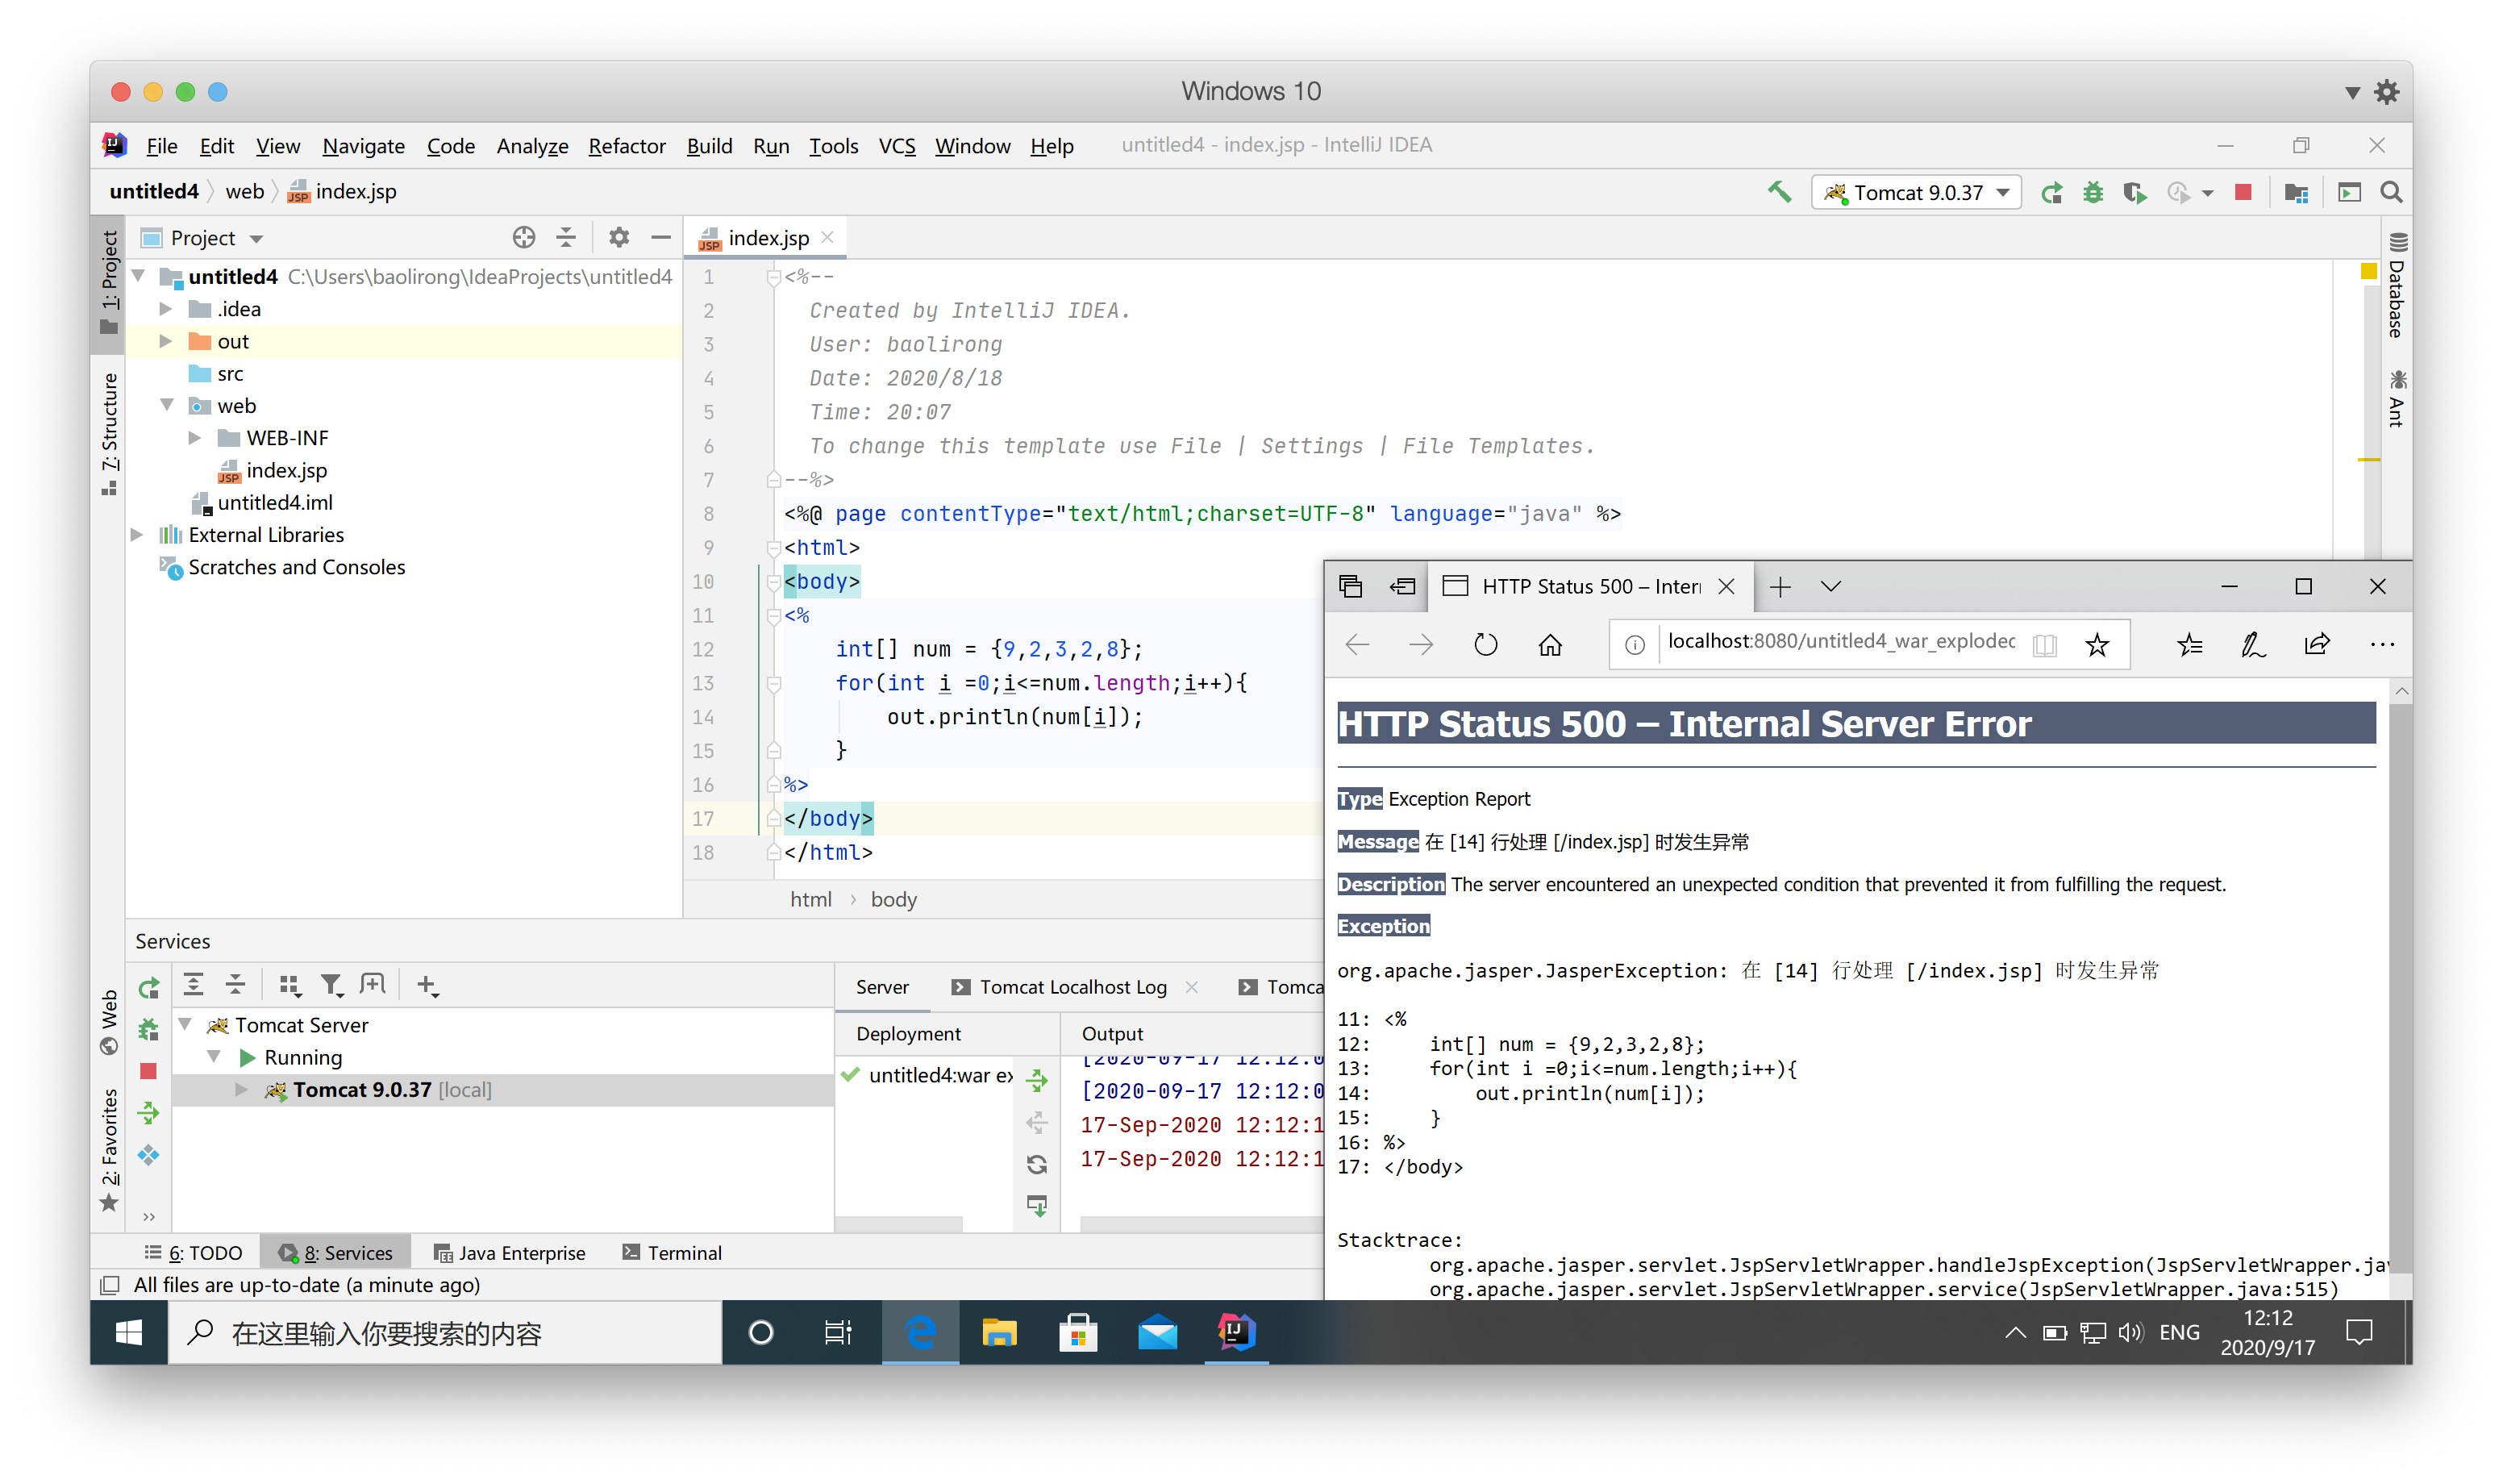
Task: Click the Search Everywhere magnifier icon
Action: (x=2391, y=192)
